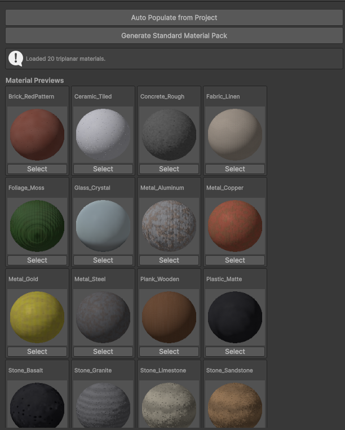Click Auto Populate from Project button
This screenshot has height=430, width=345.
(174, 17)
